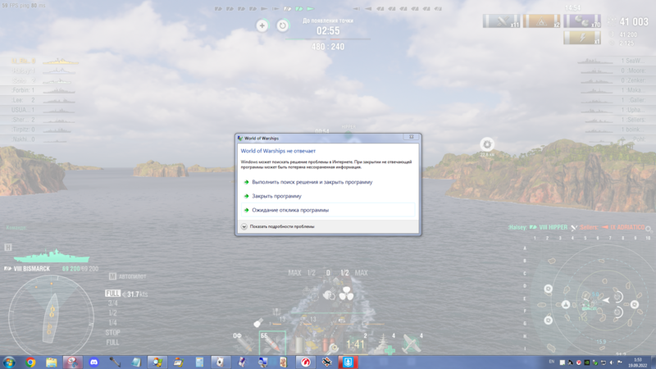Set engine telegraph to 3/4 speed
656x369 pixels.
[x=113, y=303]
